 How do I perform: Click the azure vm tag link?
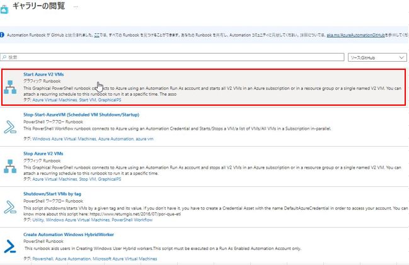coord(144,139)
